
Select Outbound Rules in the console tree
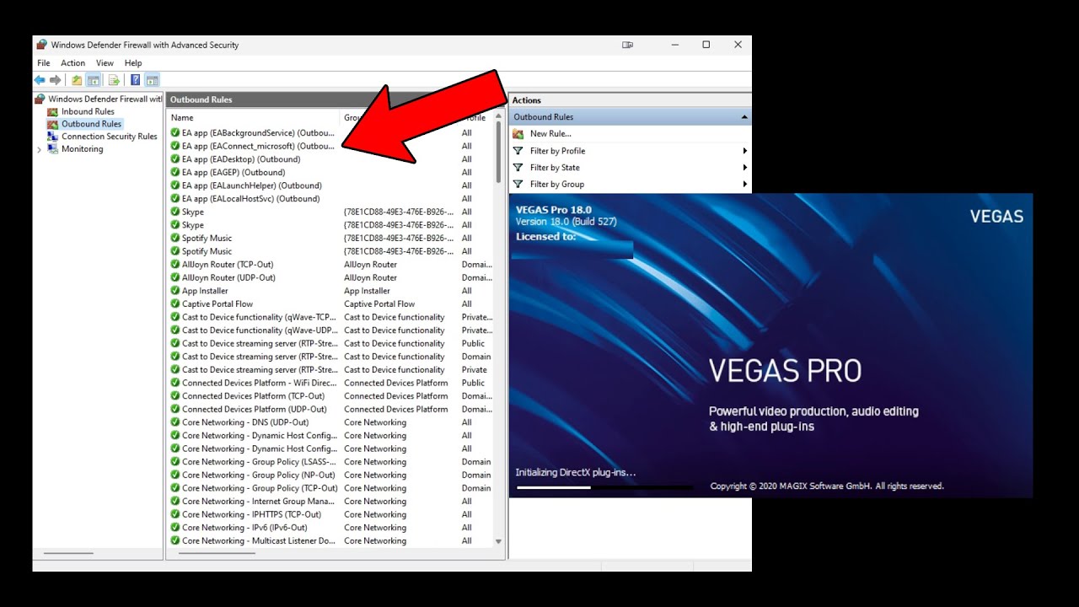(91, 124)
